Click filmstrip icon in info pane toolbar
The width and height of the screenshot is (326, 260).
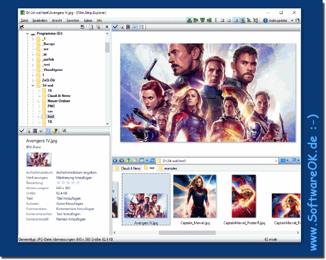(x=35, y=131)
